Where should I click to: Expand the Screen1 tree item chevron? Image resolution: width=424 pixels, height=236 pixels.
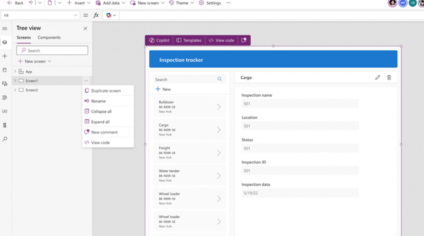[15, 81]
